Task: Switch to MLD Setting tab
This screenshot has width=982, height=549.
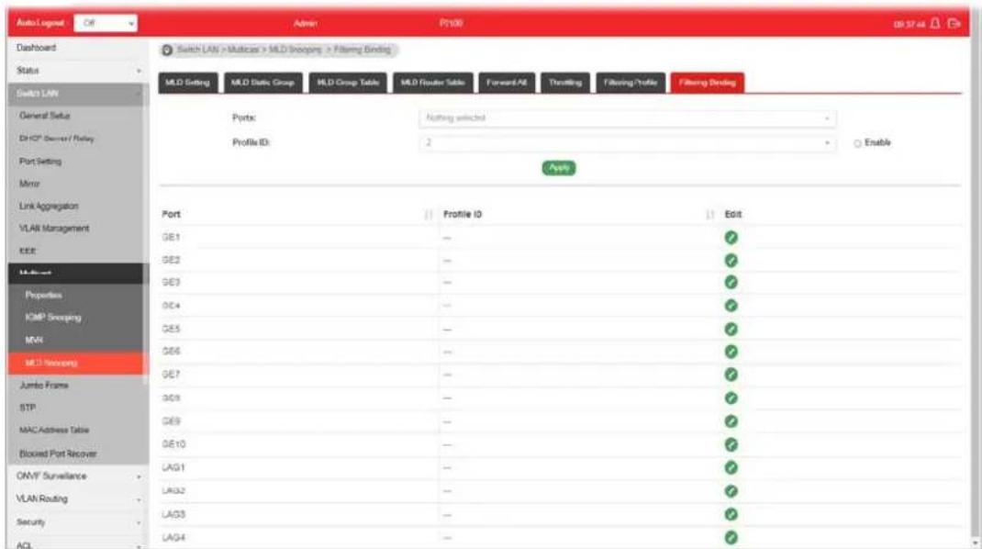Action: [x=188, y=83]
